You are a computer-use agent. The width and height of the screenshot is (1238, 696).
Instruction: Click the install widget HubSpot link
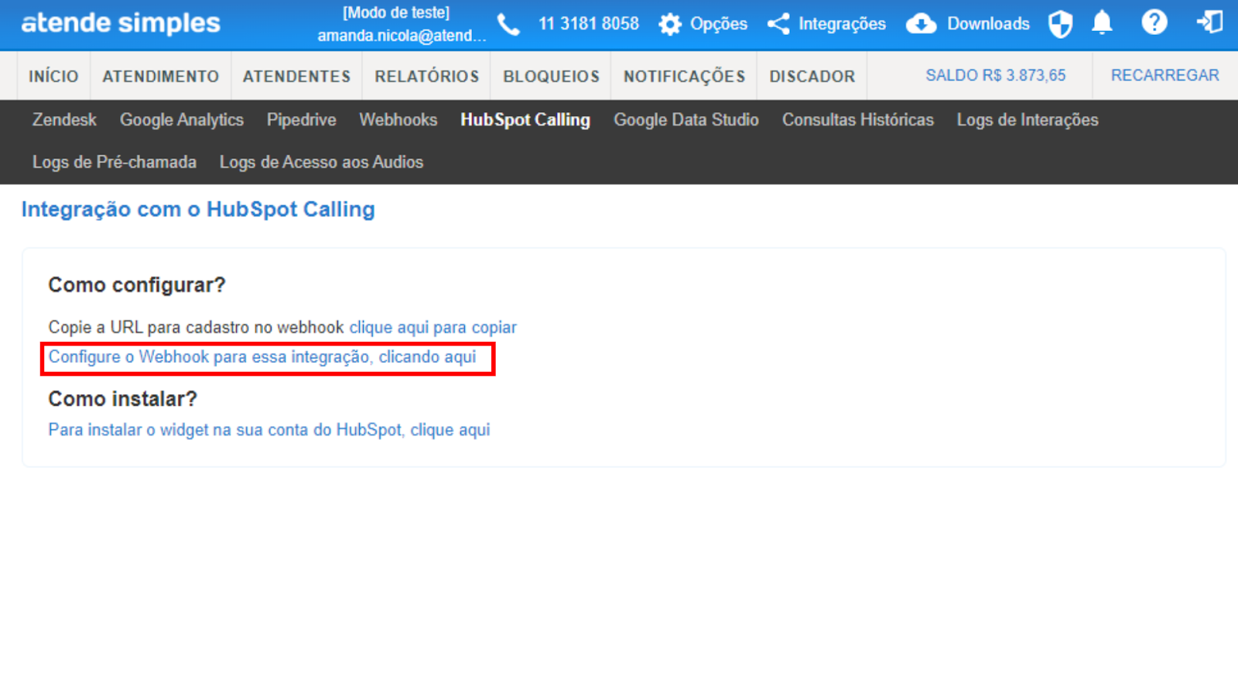tap(269, 430)
